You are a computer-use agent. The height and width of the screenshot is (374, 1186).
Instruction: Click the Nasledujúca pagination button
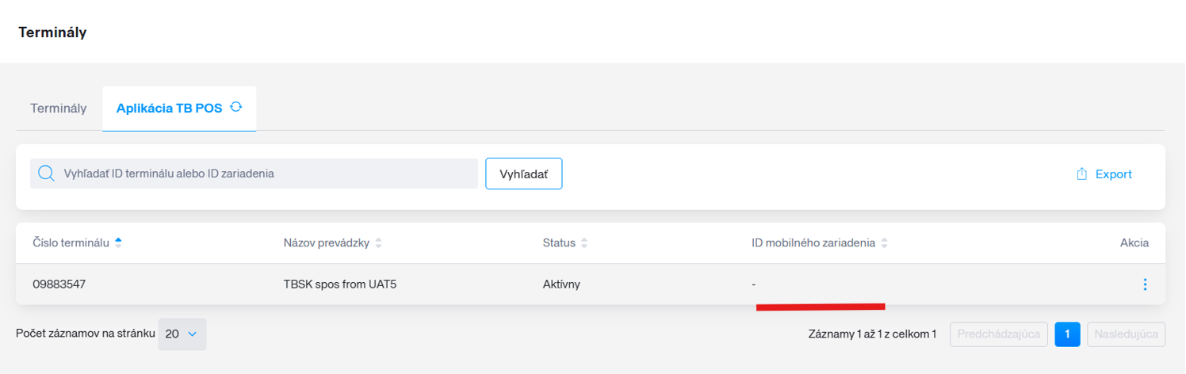[1127, 334]
